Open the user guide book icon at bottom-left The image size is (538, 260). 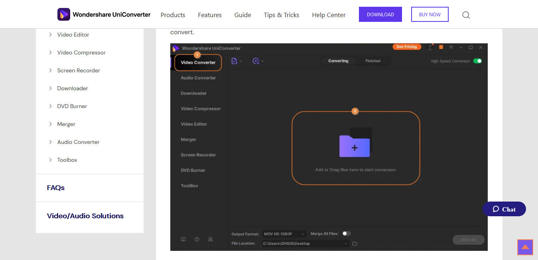point(183,239)
